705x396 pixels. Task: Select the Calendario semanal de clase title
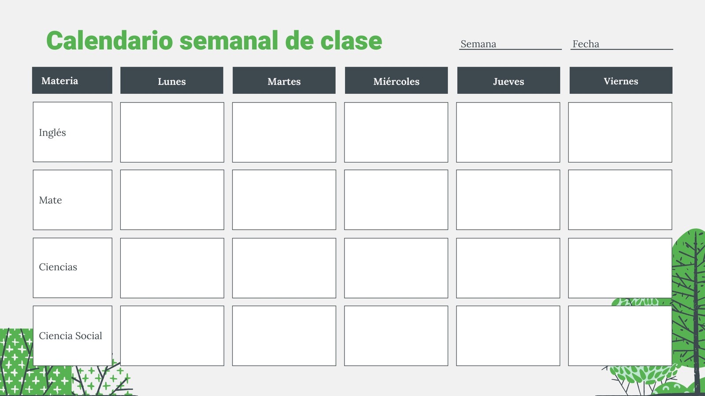[214, 41]
